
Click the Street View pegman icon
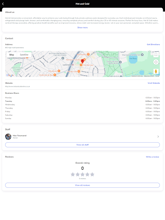tap(156, 71)
